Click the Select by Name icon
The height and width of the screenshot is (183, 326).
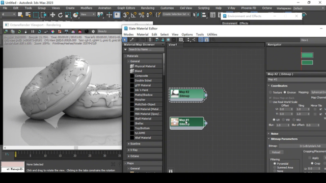tap(28, 15)
